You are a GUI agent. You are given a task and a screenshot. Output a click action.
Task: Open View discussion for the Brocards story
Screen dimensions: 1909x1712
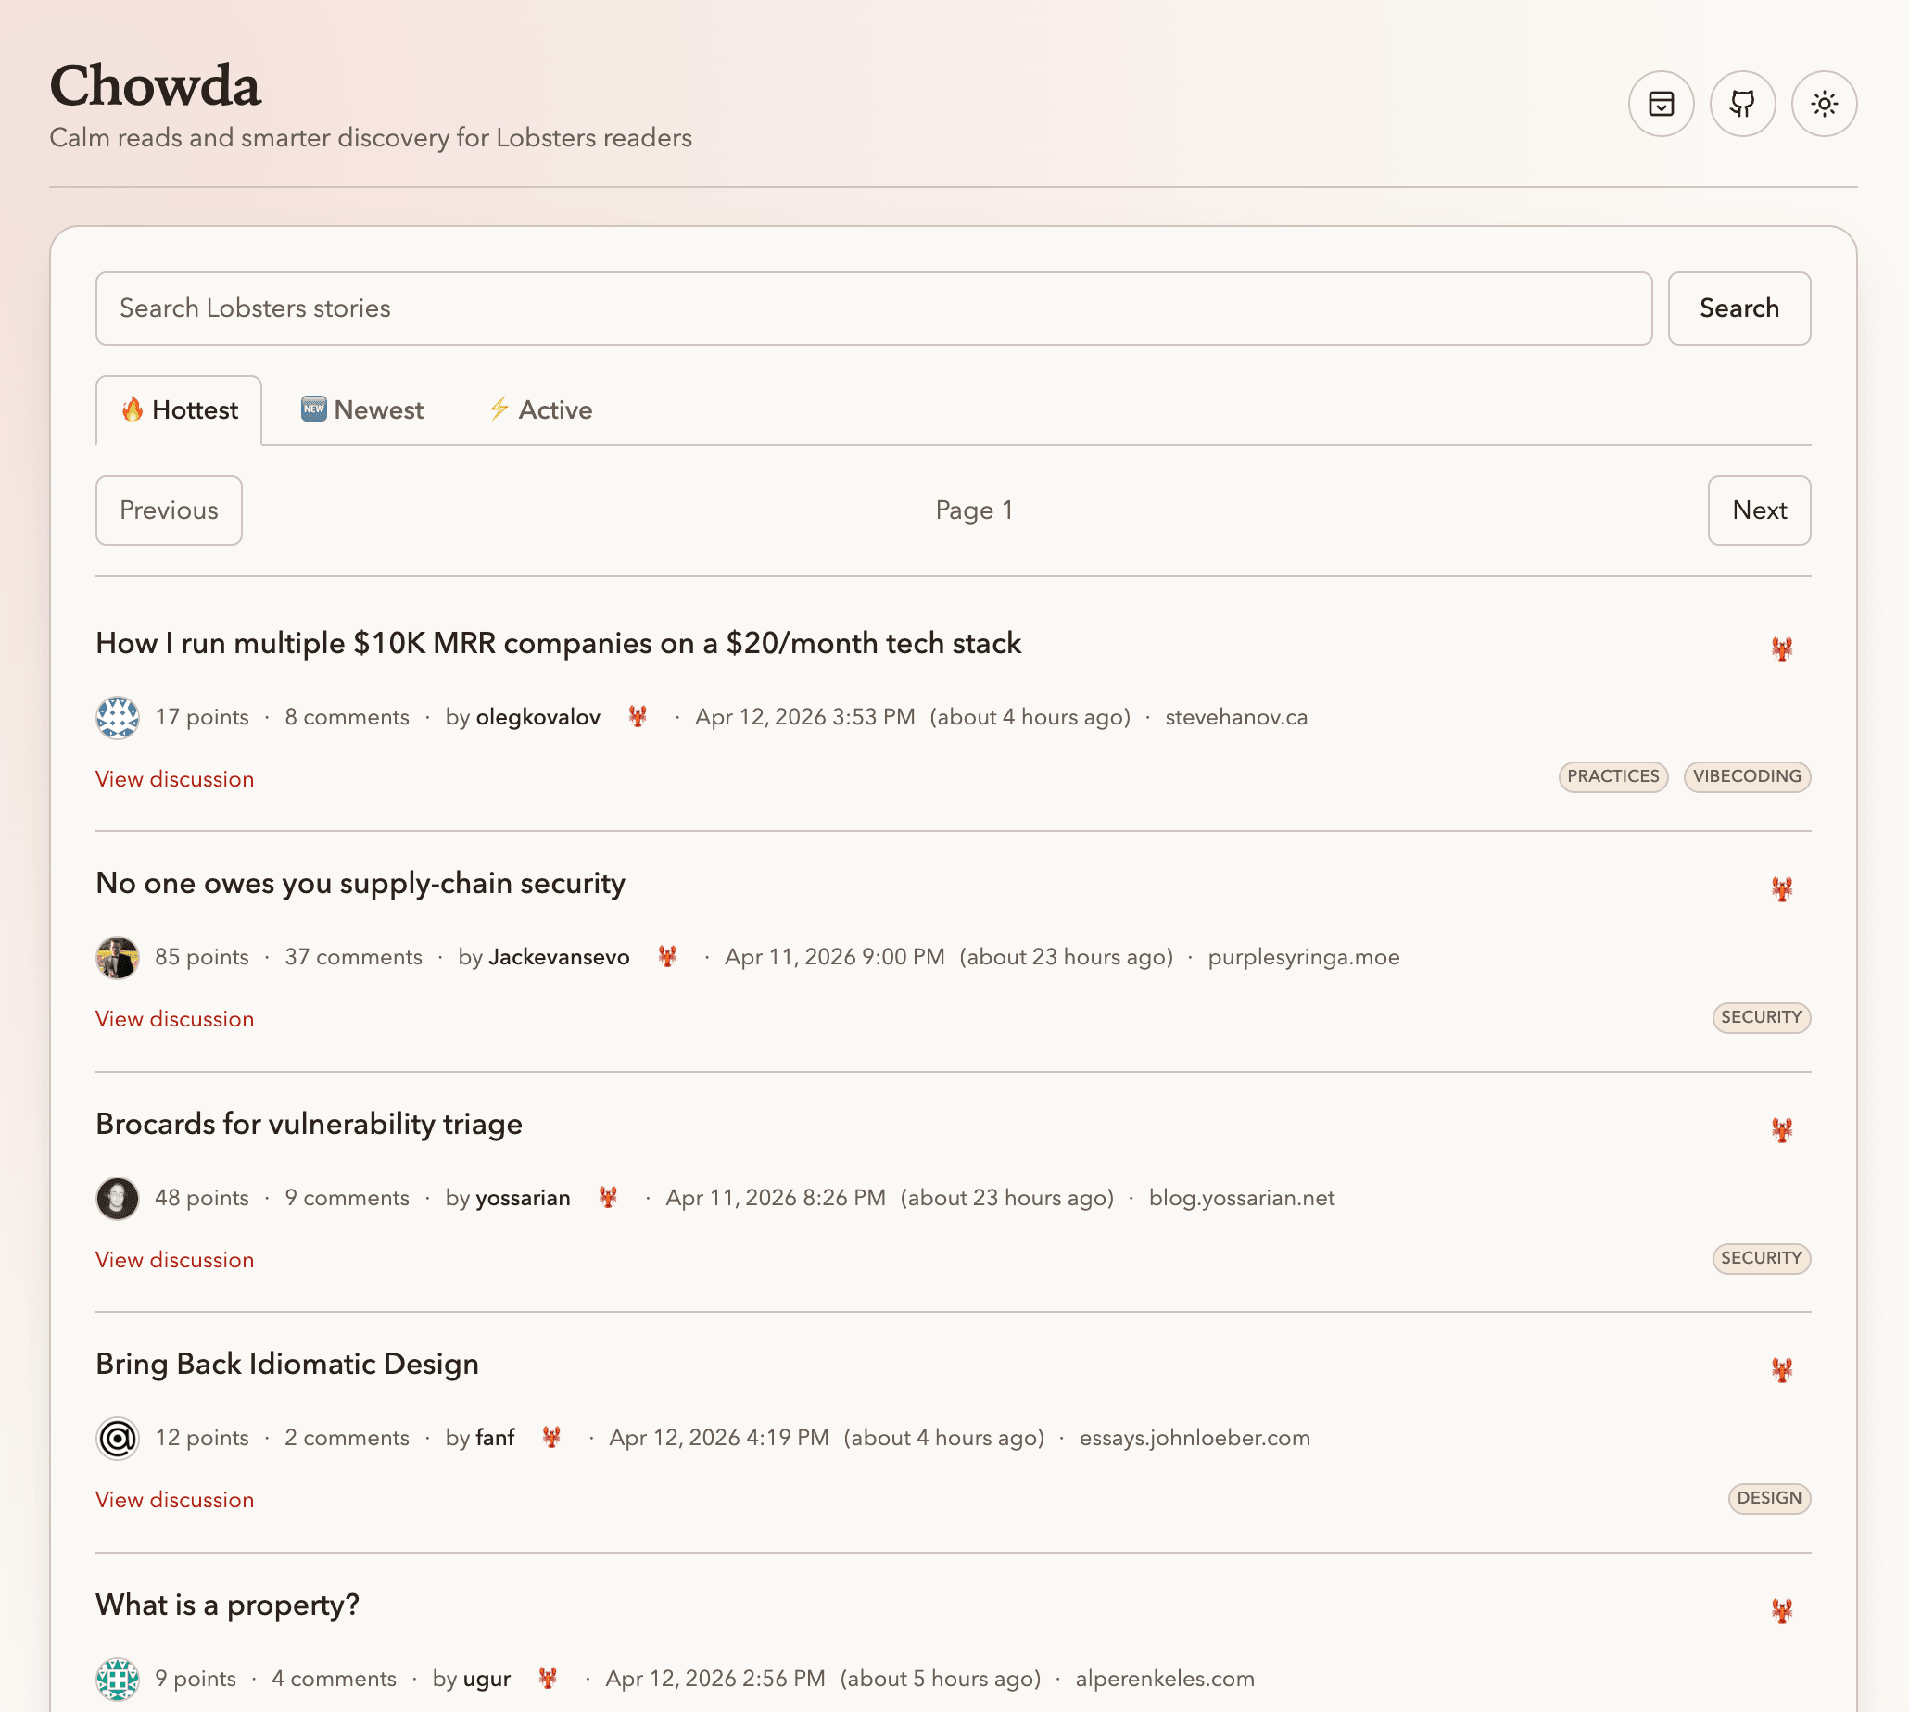[174, 1260]
